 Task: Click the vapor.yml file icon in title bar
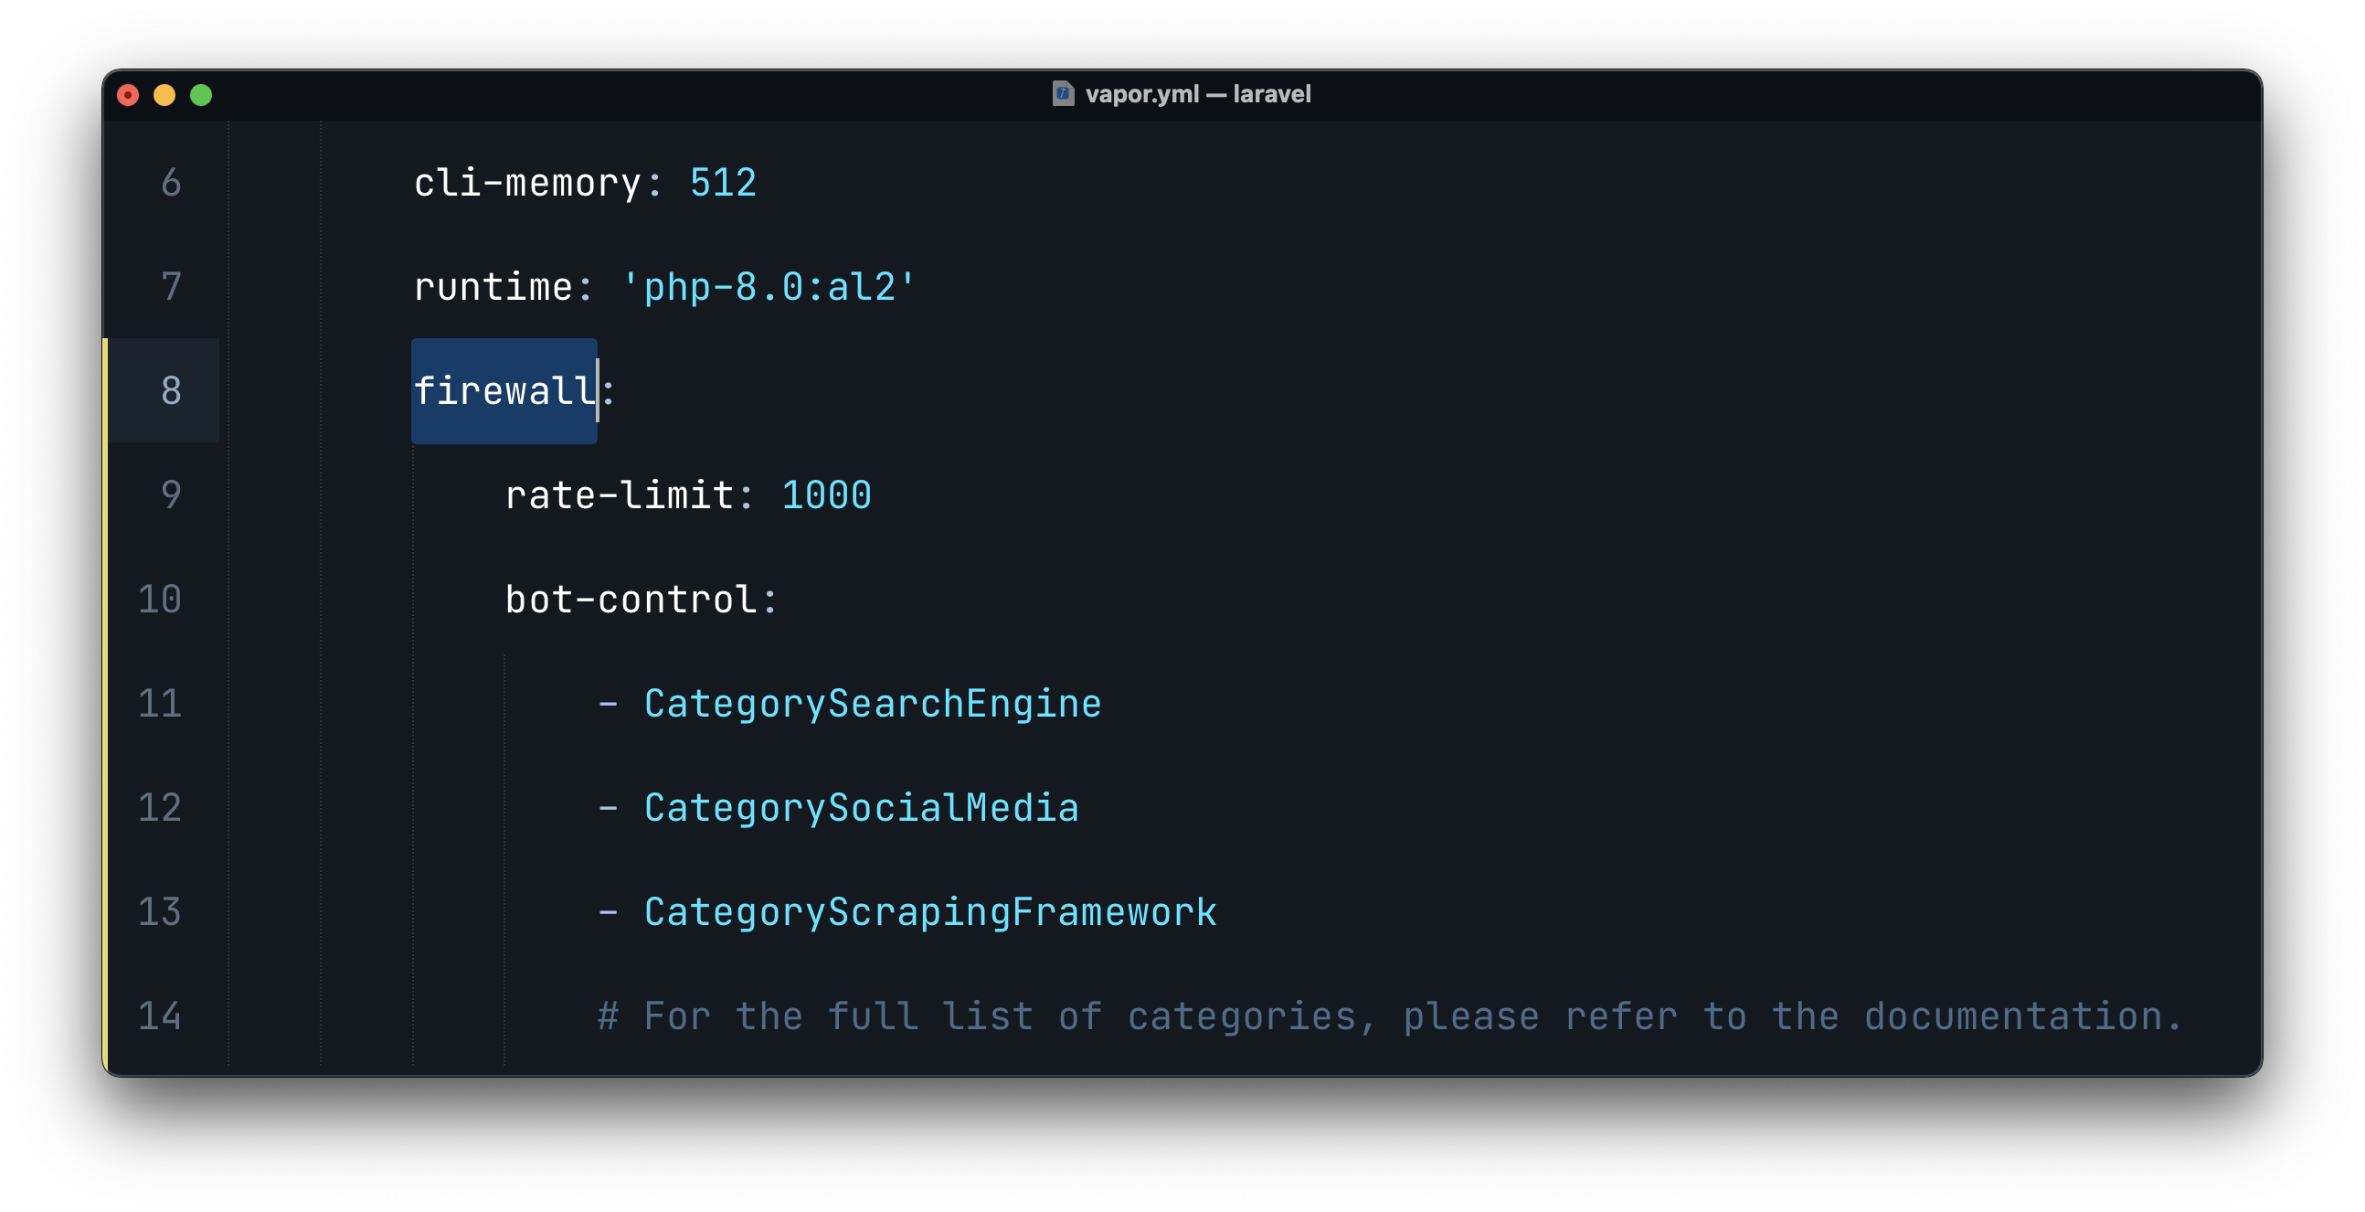pos(1062,93)
